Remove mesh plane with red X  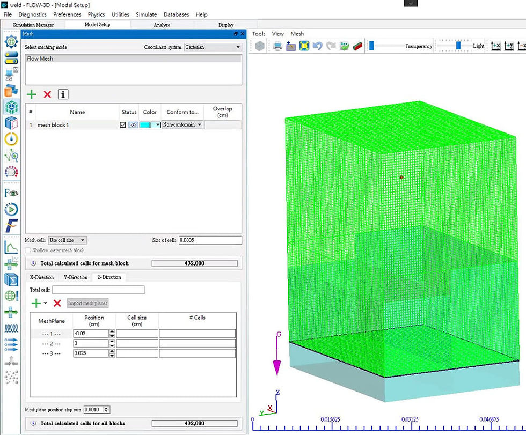[57, 303]
